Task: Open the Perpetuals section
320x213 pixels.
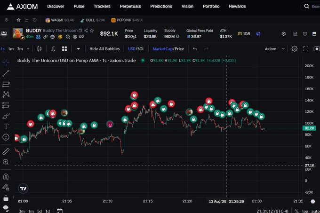Action: (130, 6)
